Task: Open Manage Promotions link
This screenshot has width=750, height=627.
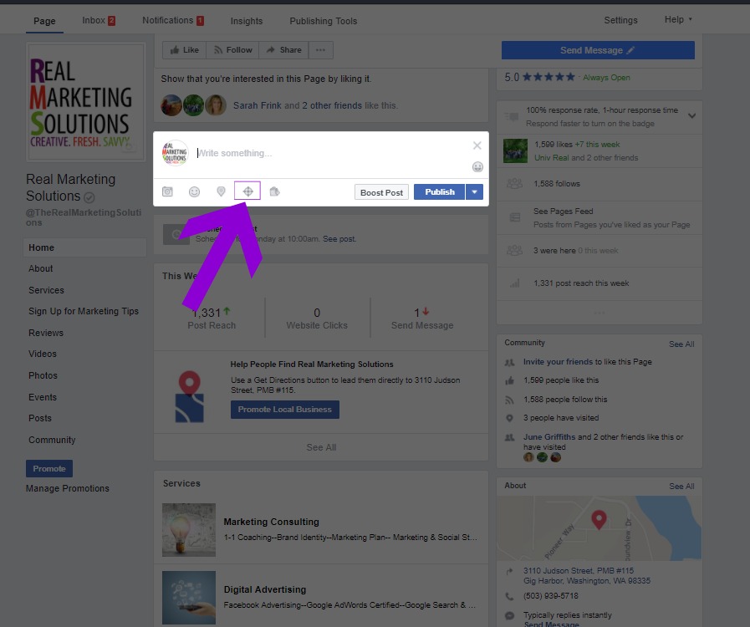Action: [x=68, y=488]
